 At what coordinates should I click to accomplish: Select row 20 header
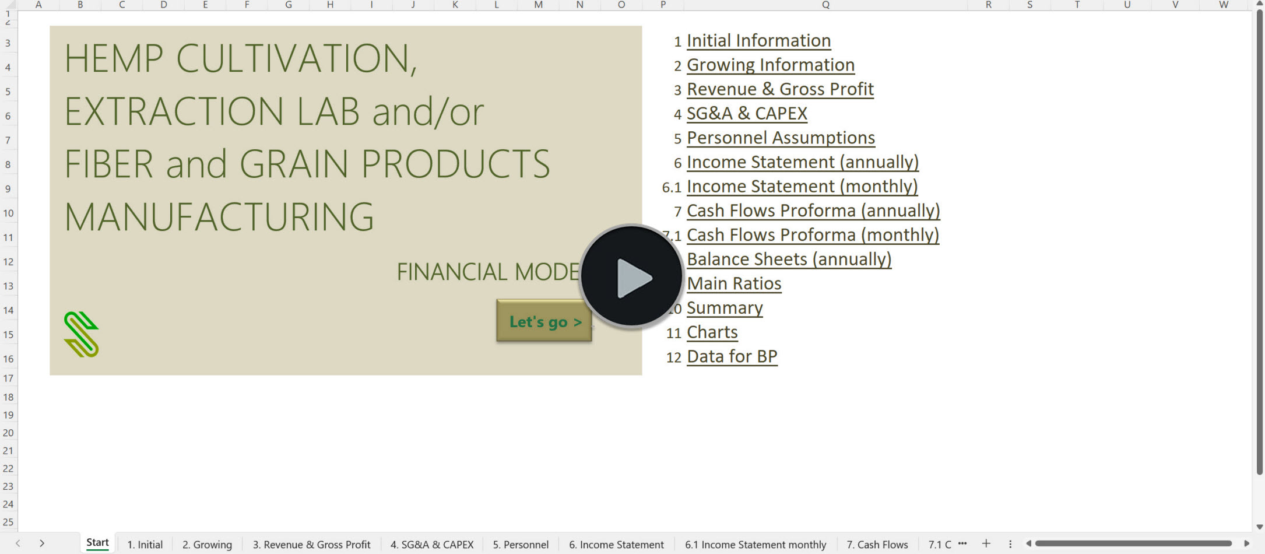pyautogui.click(x=8, y=433)
